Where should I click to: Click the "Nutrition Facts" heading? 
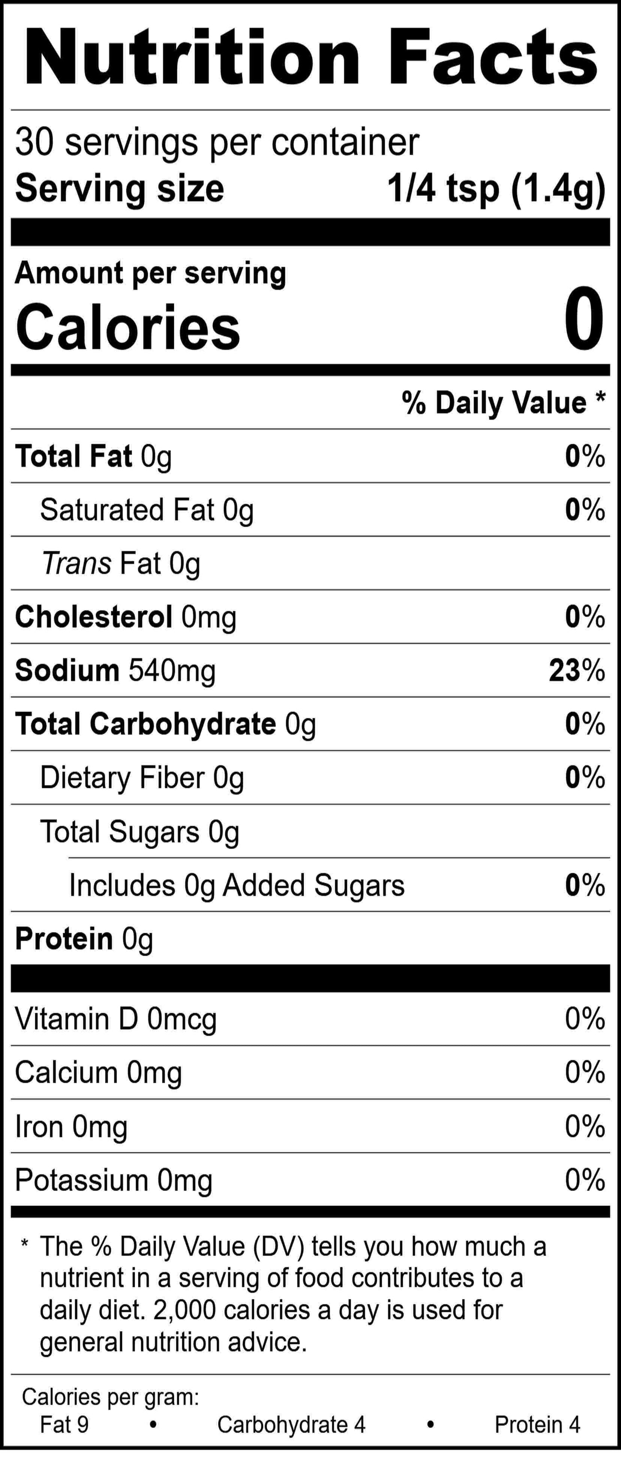[310, 58]
